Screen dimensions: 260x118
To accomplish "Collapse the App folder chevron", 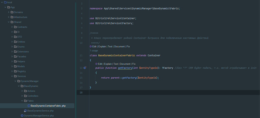I will point(5,7).
